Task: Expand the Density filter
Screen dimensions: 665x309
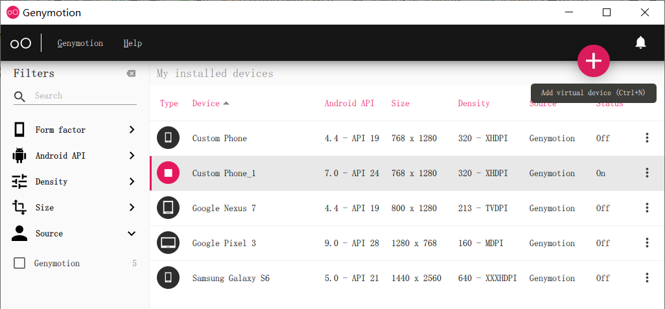Action: point(75,181)
